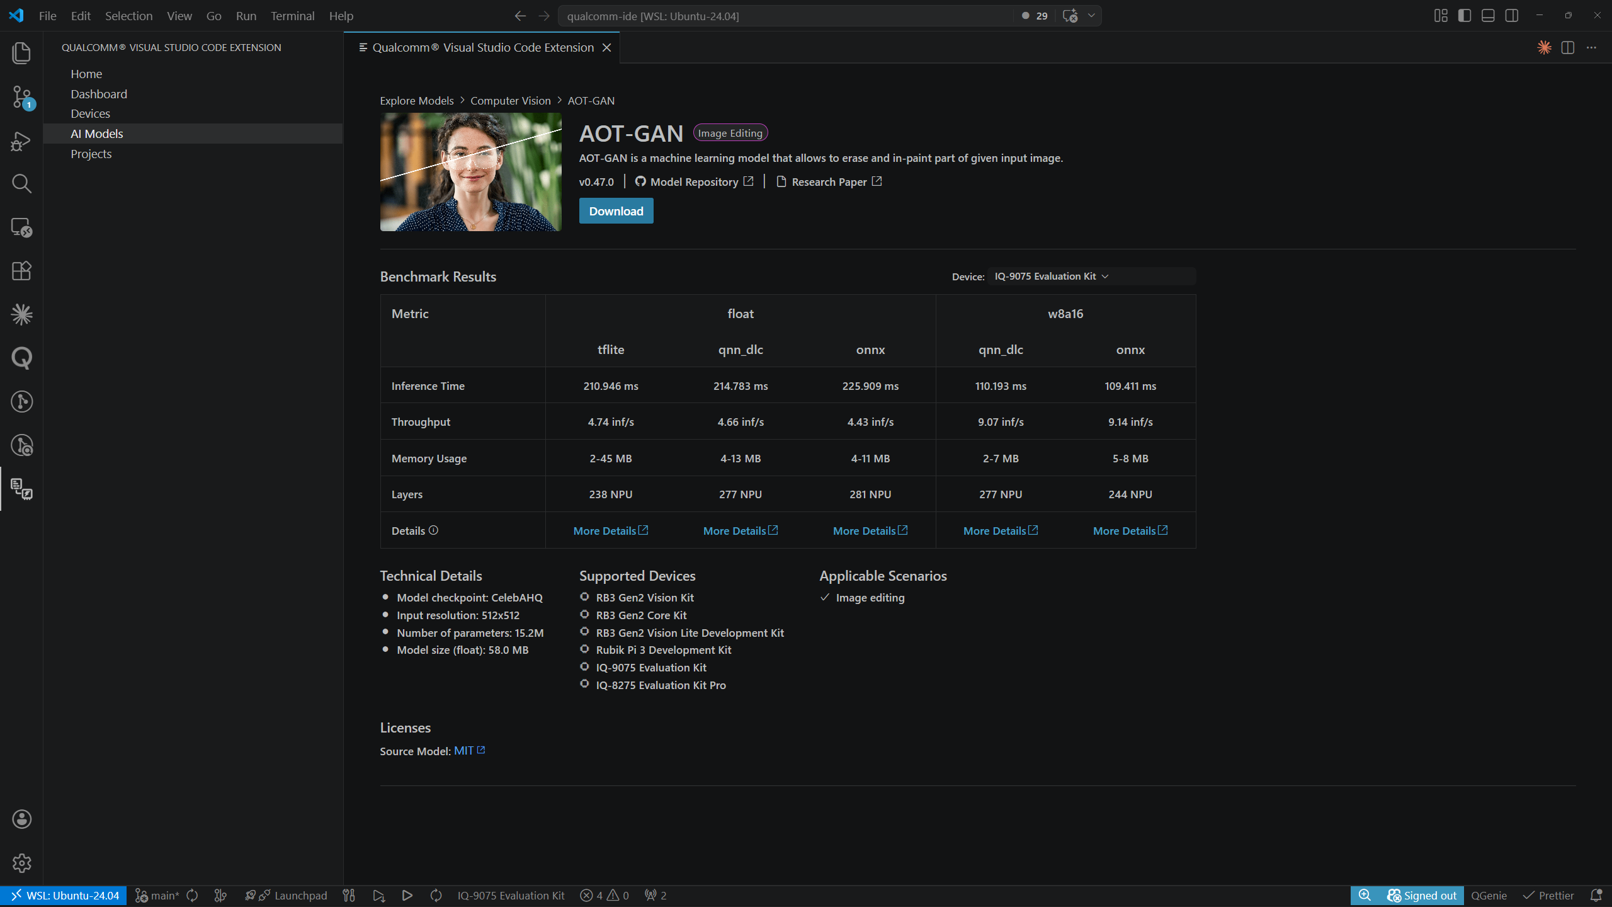This screenshot has height=907, width=1612.
Task: Open the Claude starburst view in activity bar
Action: pos(21,314)
